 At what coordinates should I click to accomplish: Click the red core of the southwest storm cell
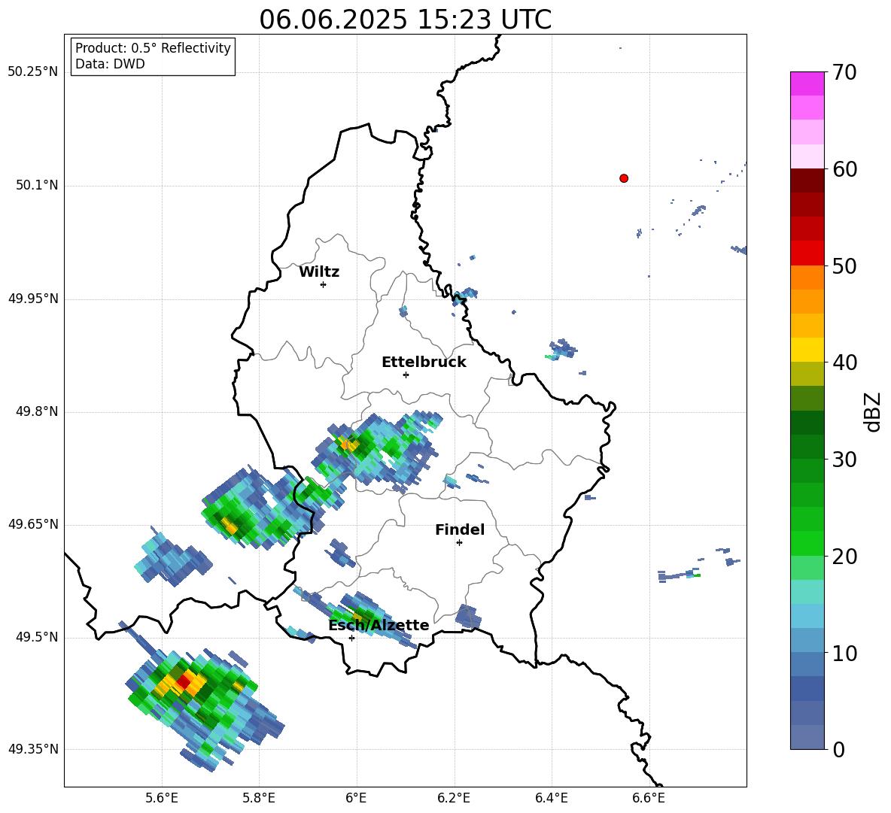tap(184, 680)
